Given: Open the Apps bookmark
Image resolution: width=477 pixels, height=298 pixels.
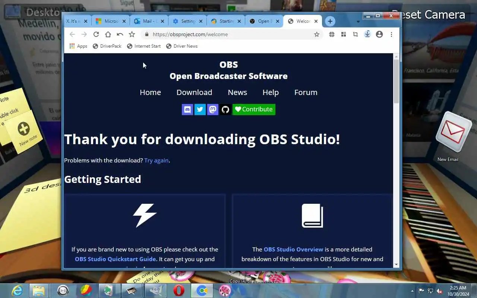Looking at the screenshot, I should pos(78,46).
